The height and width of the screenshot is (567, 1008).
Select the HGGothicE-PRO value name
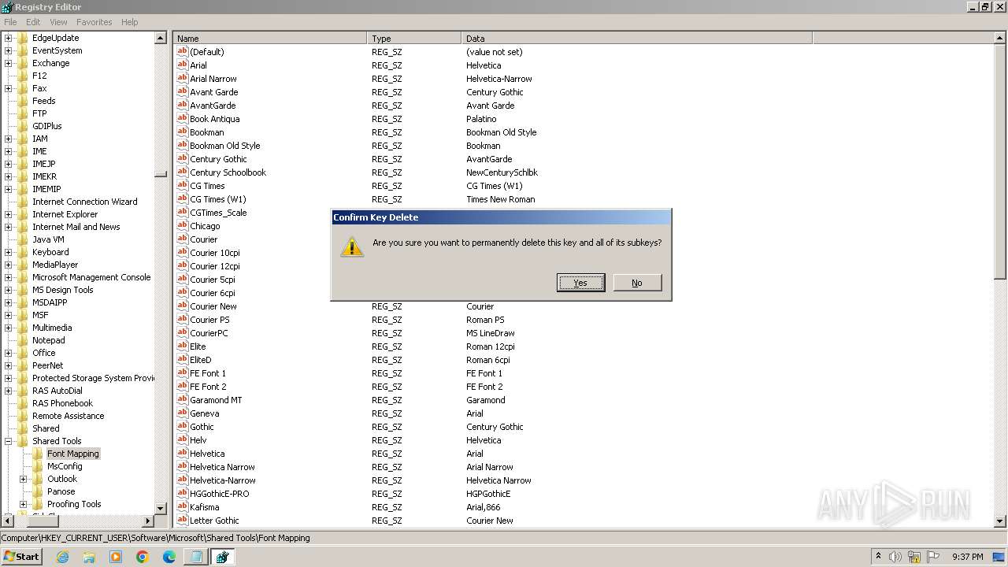(x=219, y=494)
